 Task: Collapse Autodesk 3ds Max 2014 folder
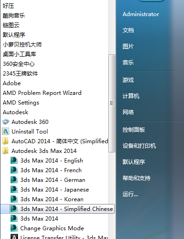pyautogui.click(x=44, y=151)
